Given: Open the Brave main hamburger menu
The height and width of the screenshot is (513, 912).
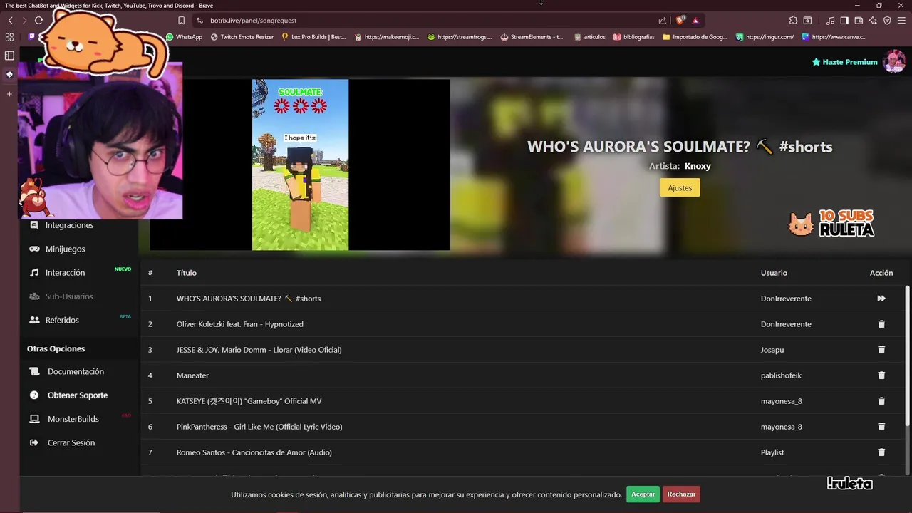Looking at the screenshot, I should 902,21.
